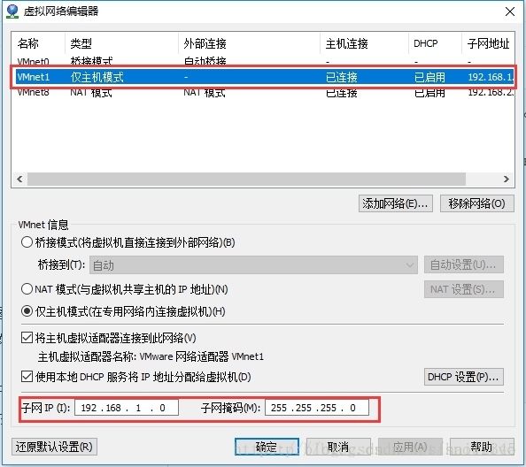Select NAT 模式 radio button
This screenshot has width=526, height=467.
coord(27,288)
